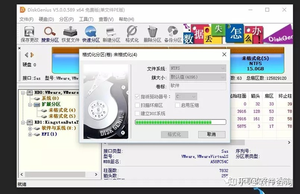The image size is (300, 194).
Task: Select 系统(0) label in the tree
Action: click(50, 98)
